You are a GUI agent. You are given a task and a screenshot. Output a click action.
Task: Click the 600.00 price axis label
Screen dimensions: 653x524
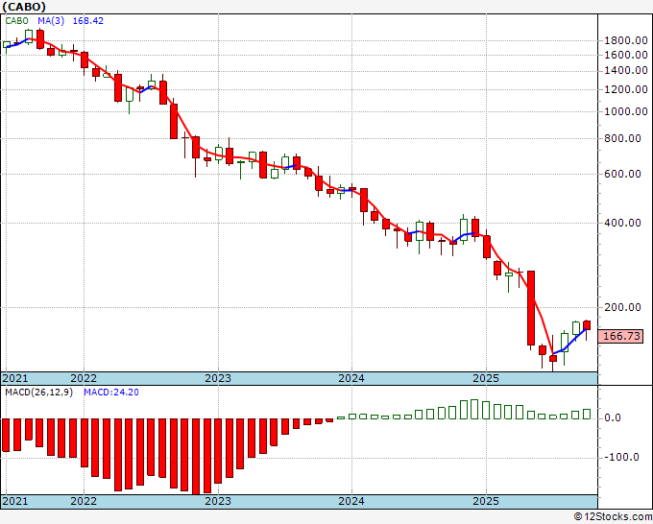pos(622,174)
